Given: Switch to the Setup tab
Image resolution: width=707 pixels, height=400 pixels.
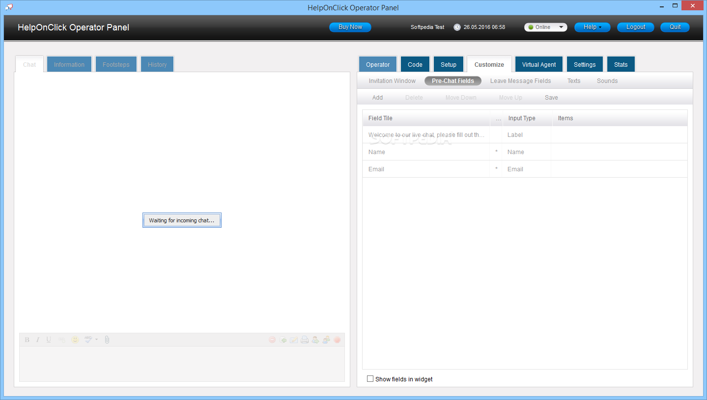Looking at the screenshot, I should [x=449, y=64].
